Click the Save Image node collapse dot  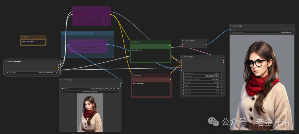231,26
